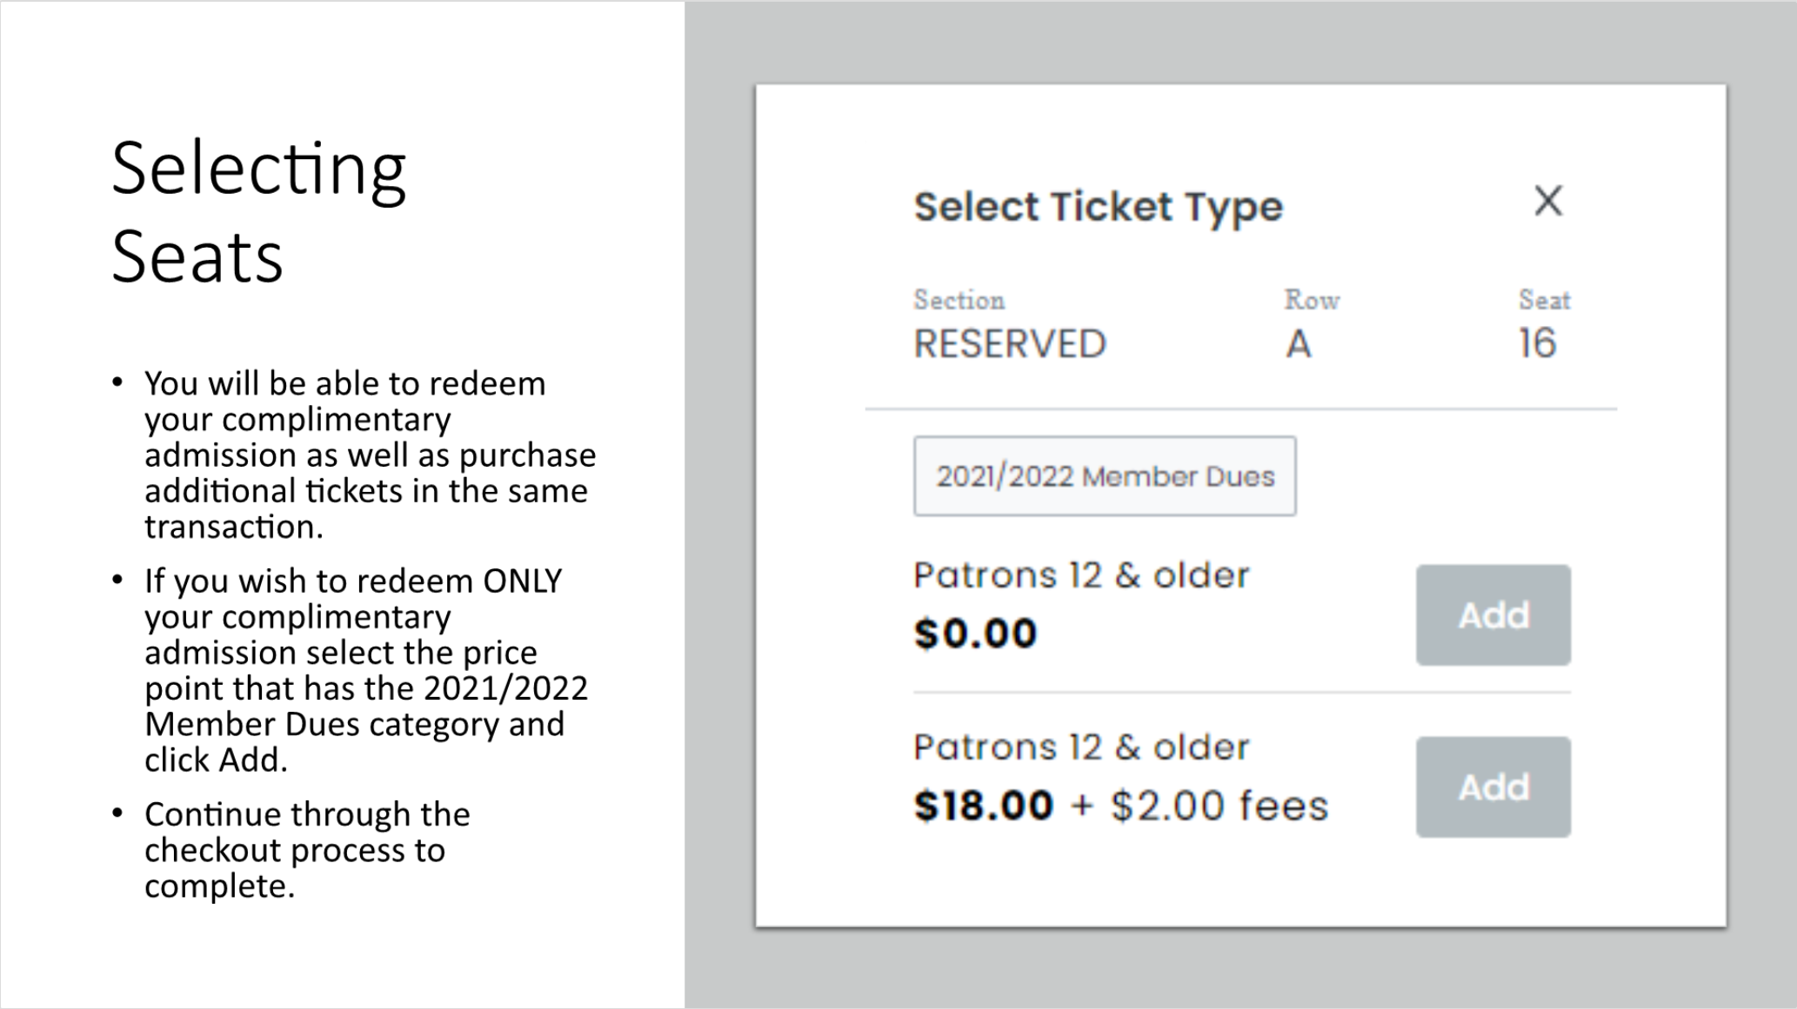1797x1009 pixels.
Task: Click the $0.00 price text
Action: 975,633
